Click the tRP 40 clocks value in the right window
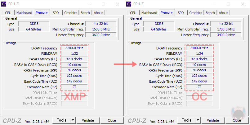The image size is (250, 125). click(199, 70)
